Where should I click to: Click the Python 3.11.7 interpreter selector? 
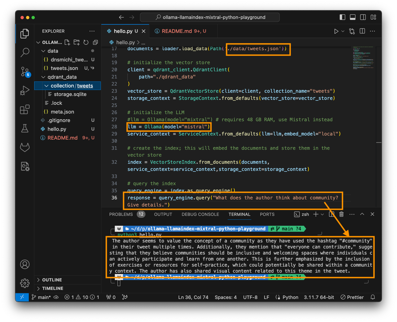click(319, 297)
